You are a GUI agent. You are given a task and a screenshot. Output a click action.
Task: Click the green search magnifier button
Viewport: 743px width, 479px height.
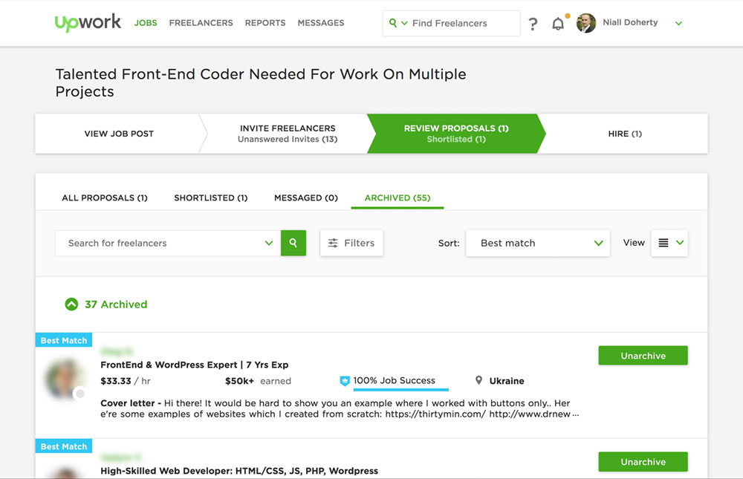click(293, 243)
